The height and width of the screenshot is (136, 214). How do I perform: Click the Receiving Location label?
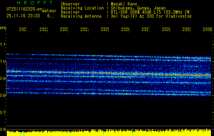tap(82, 8)
